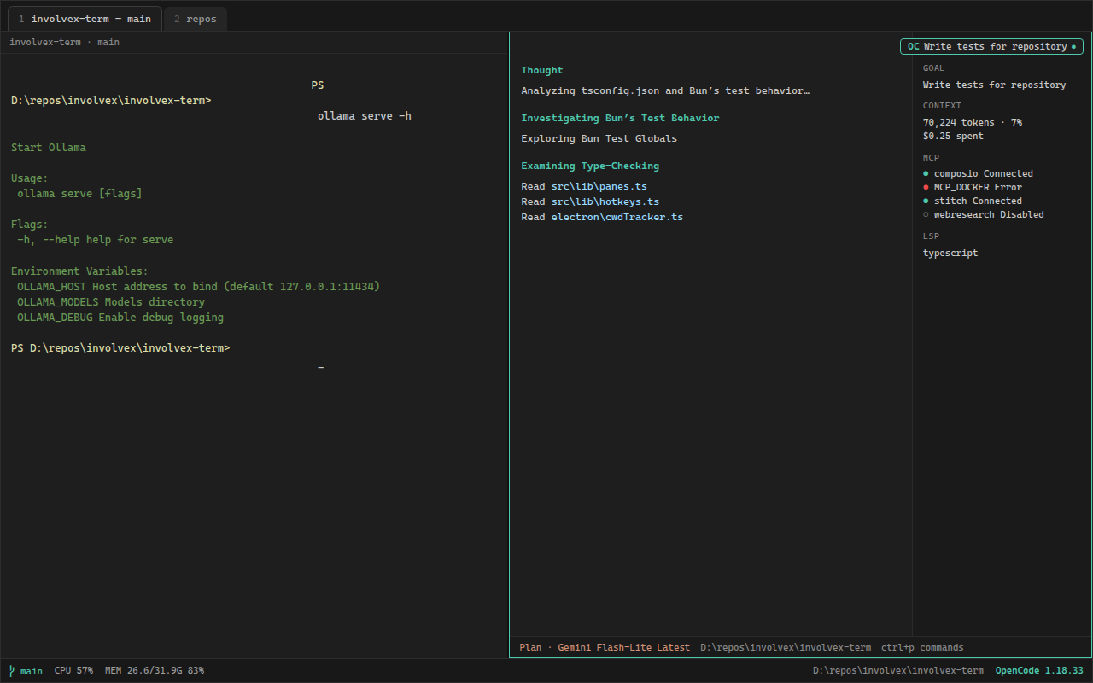
Task: Click the red error dot beside MCP_DOCKER
Action: [926, 187]
